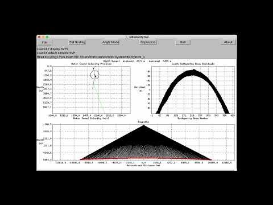This screenshot has width=273, height=205.
Task: Click the About button
Action: click(228, 42)
